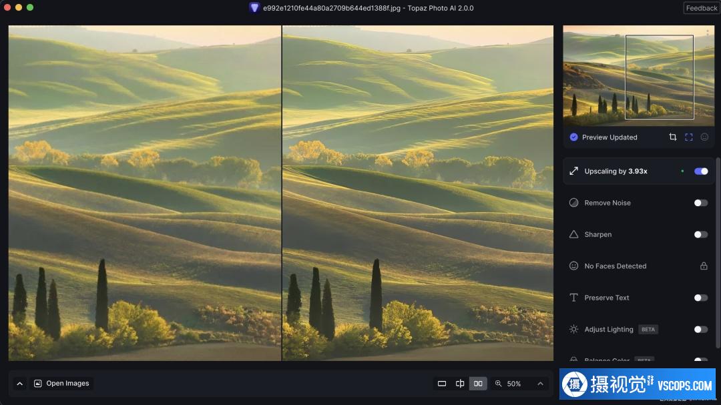This screenshot has width=721, height=405.
Task: Click the Preview Updated checkmark icon
Action: [x=574, y=137]
